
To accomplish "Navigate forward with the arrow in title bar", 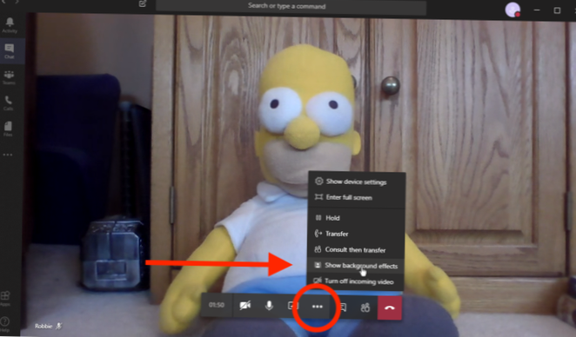I will pos(17,2).
